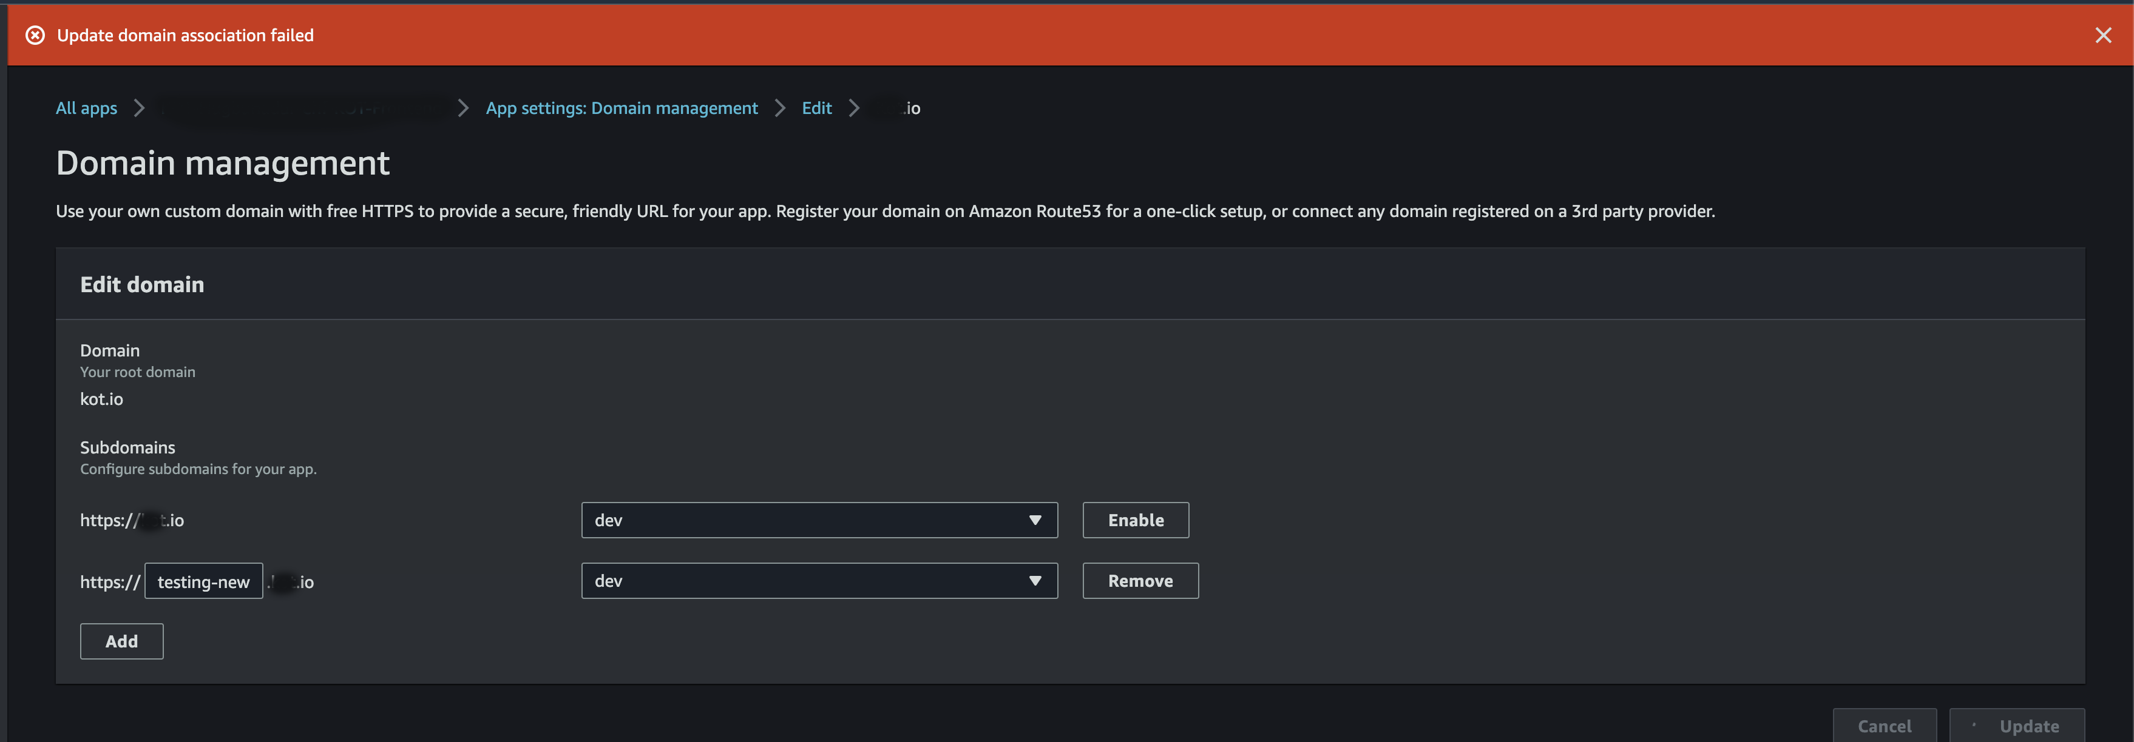
Task: Remove the testing-new subdomain
Action: coord(1140,581)
